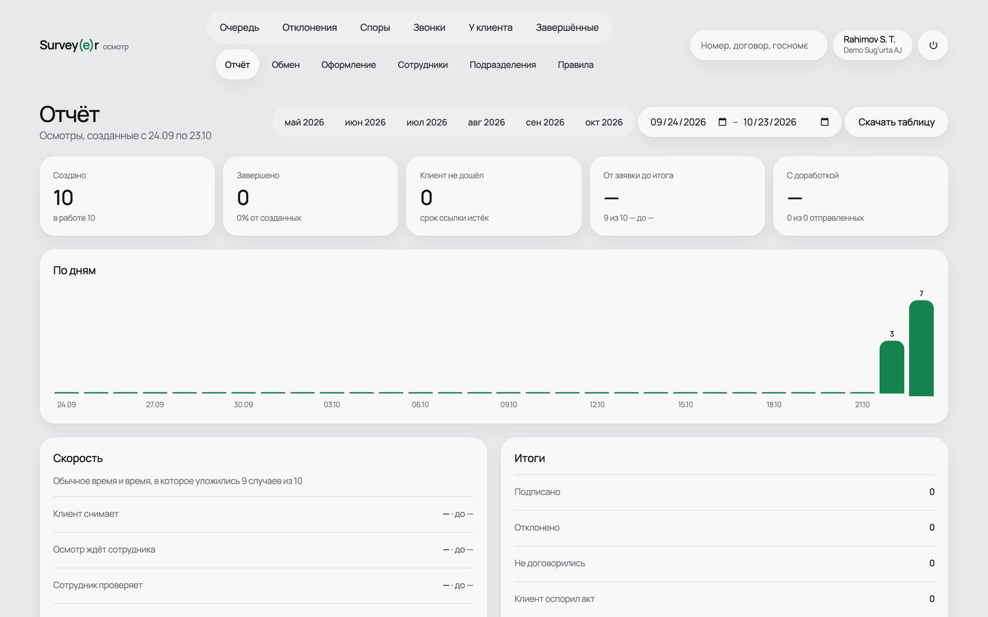Select the Отчёт sub-tab
The width and height of the screenshot is (988, 617).
(237, 65)
